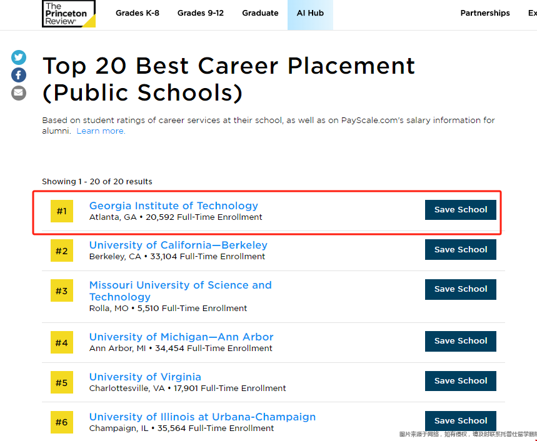
Task: Open University of Michigan—Ann Arbor link
Action: coord(181,337)
